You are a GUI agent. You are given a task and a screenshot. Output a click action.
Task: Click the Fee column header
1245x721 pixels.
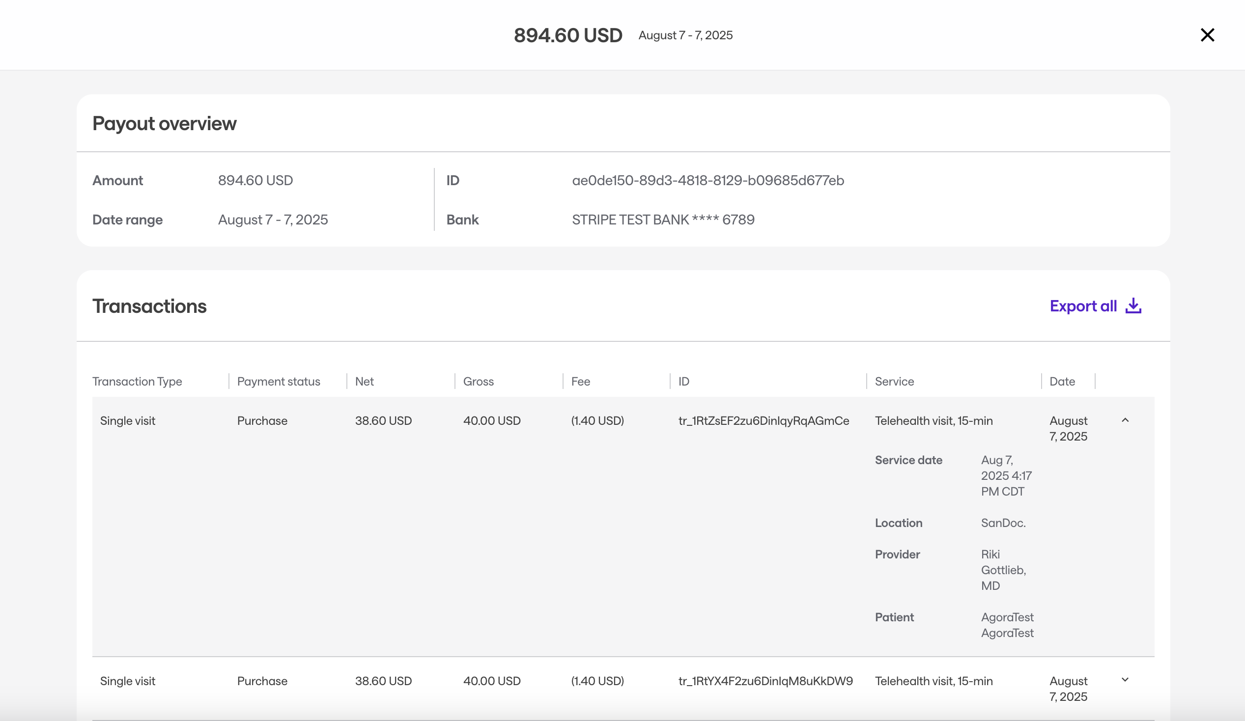click(581, 381)
